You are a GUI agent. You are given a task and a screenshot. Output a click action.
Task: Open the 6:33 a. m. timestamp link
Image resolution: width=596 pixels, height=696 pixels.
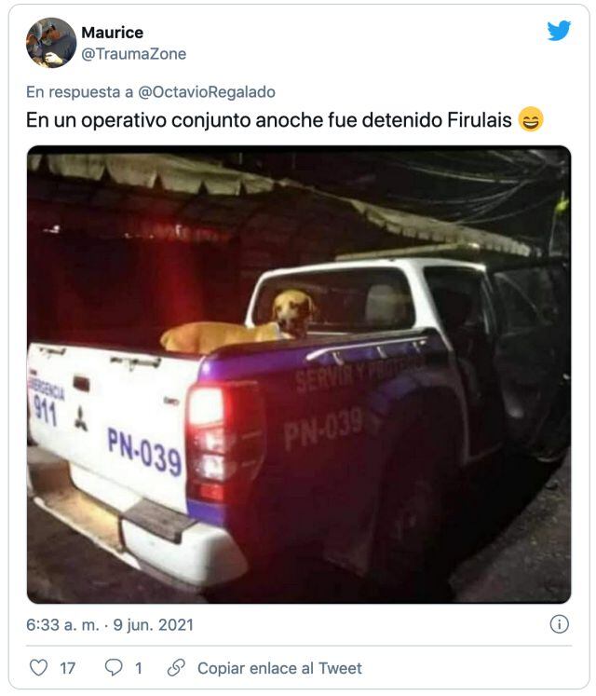62,624
